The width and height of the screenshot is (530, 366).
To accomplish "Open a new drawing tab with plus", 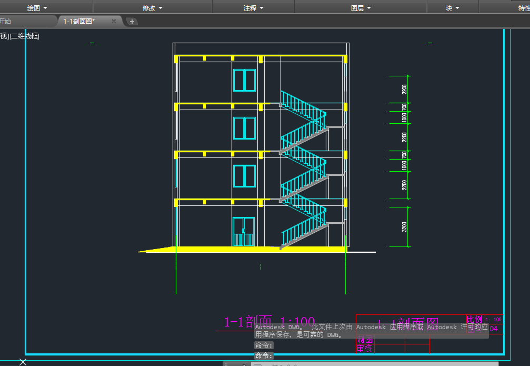I will 132,22.
